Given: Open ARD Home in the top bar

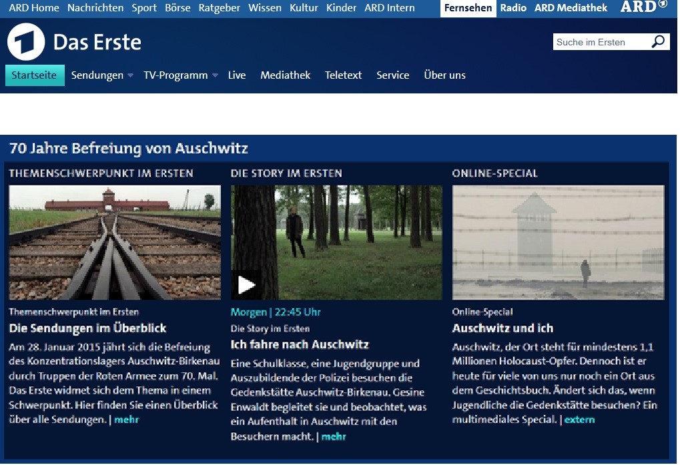Looking at the screenshot, I should 34,8.
